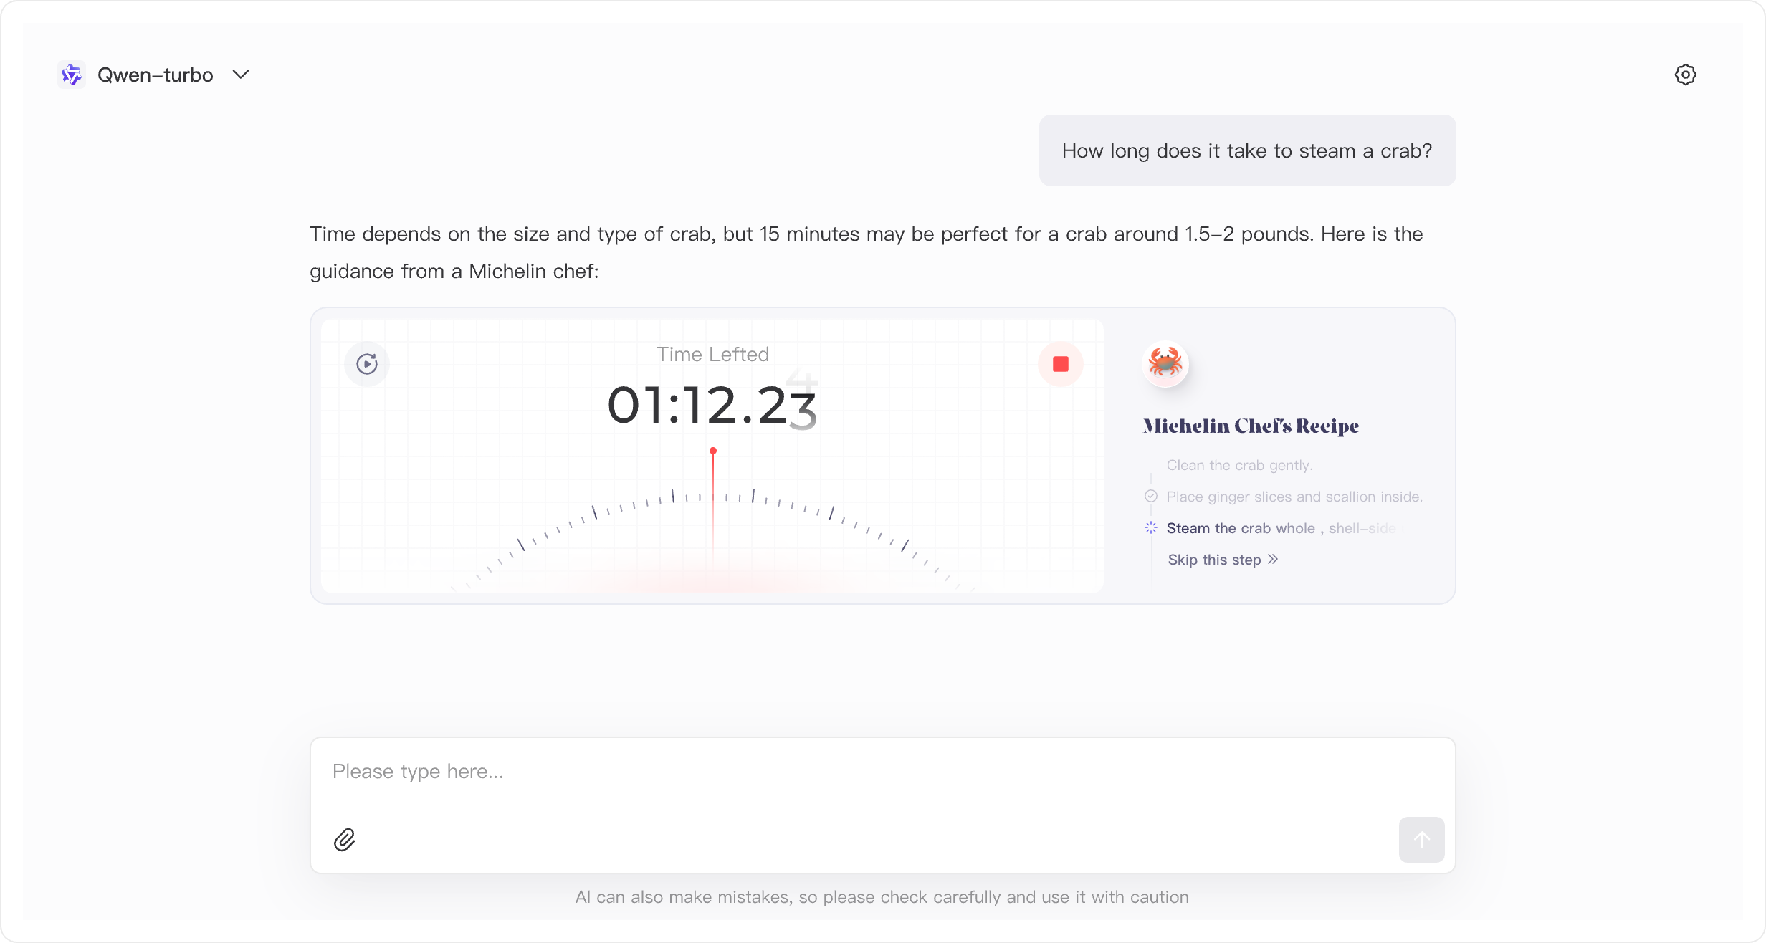
Task: Attach a file with the paperclip
Action: (345, 839)
